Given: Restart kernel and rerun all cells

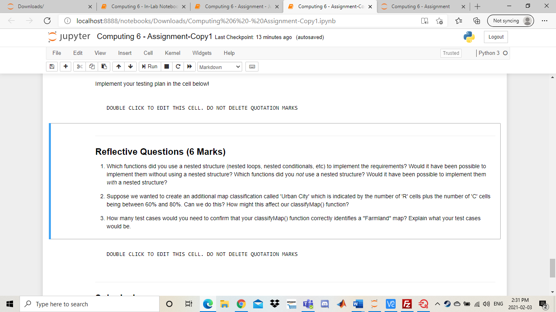Looking at the screenshot, I should pos(189,67).
